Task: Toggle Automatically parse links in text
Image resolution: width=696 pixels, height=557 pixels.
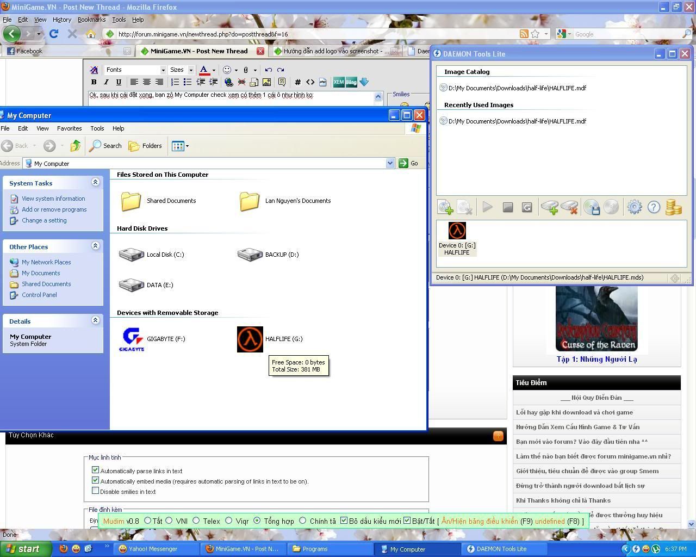Action: [96, 470]
